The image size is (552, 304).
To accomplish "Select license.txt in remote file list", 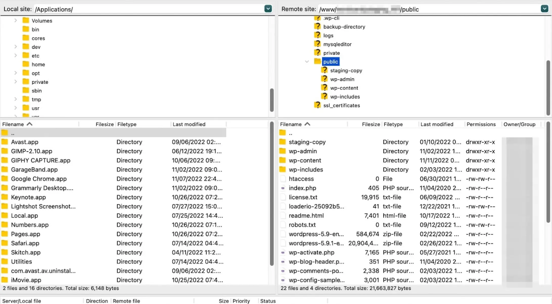I will (303, 197).
